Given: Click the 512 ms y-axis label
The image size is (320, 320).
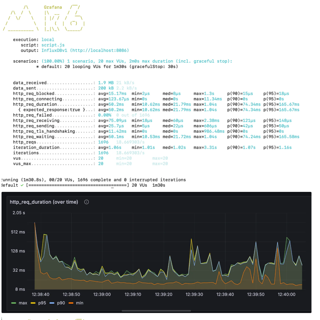Looking at the screenshot, I should point(18,232).
